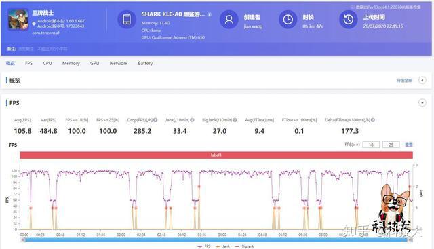The width and height of the screenshot is (434, 249).
Task: Click the upload time history icon
Action: tap(348, 20)
